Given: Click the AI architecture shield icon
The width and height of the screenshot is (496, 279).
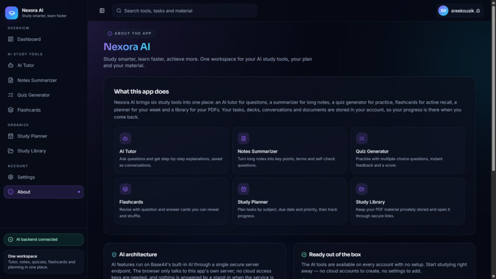Looking at the screenshot, I should point(114,254).
